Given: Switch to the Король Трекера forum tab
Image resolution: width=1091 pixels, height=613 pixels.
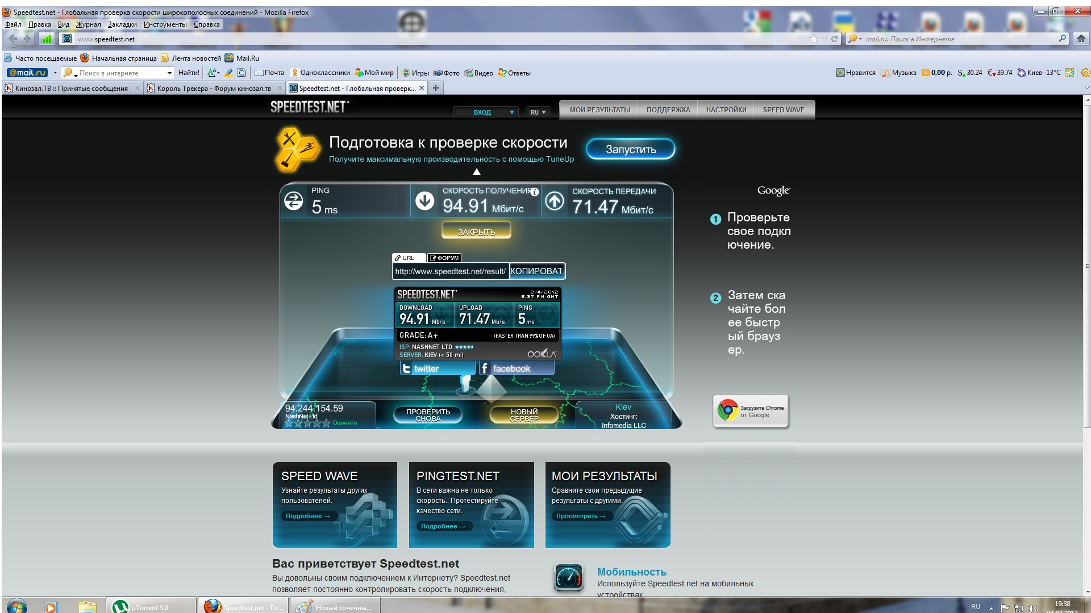Looking at the screenshot, I should point(214,88).
